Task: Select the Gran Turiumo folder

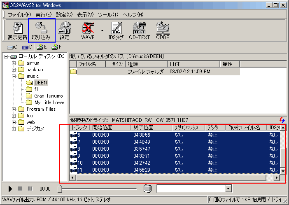Action: [x=48, y=96]
